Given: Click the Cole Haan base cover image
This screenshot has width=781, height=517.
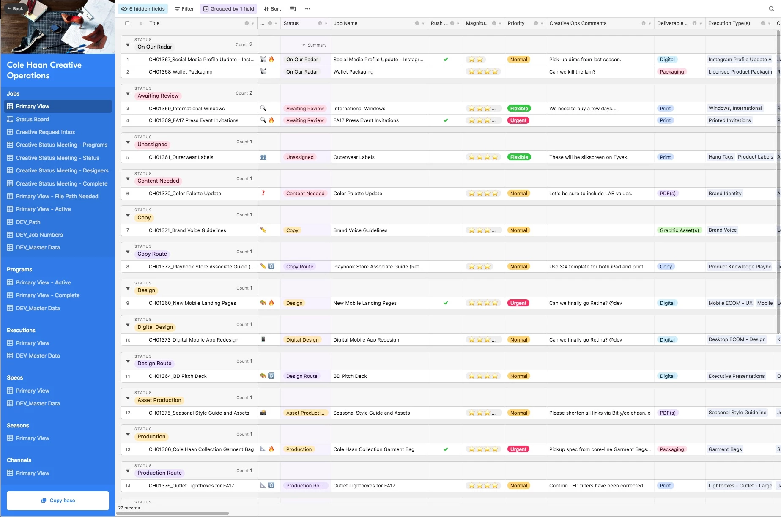Looking at the screenshot, I should point(58,27).
